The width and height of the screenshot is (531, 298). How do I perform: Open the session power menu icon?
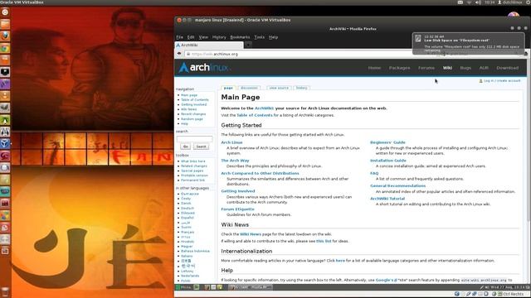point(529,2)
